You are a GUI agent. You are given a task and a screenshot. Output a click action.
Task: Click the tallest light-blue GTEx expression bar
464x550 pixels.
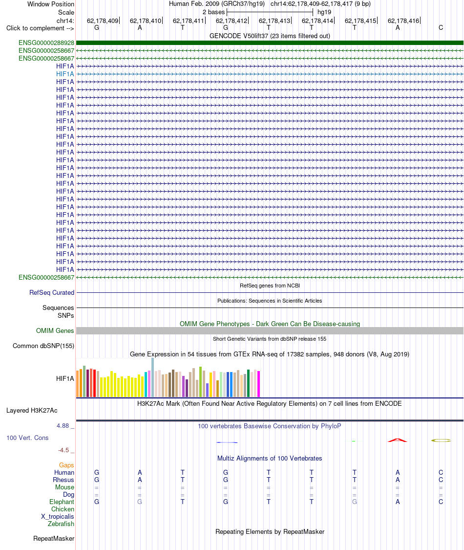[x=153, y=377]
